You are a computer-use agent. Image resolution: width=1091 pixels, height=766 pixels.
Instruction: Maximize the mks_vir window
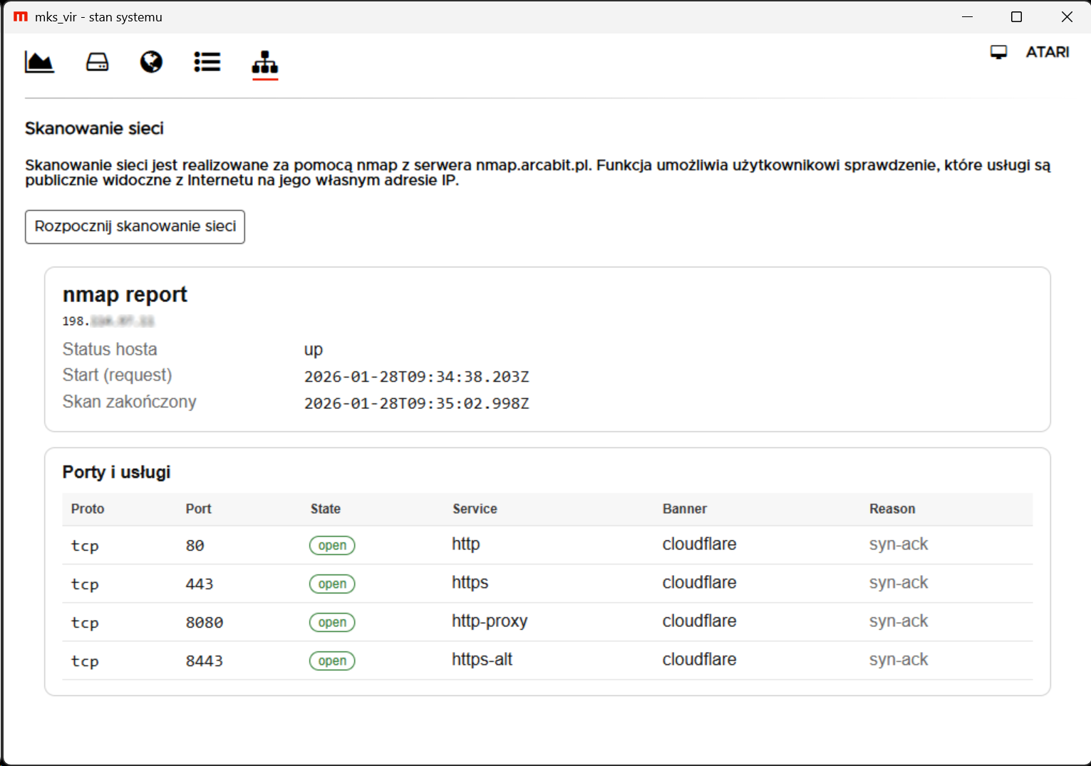[x=1016, y=17]
